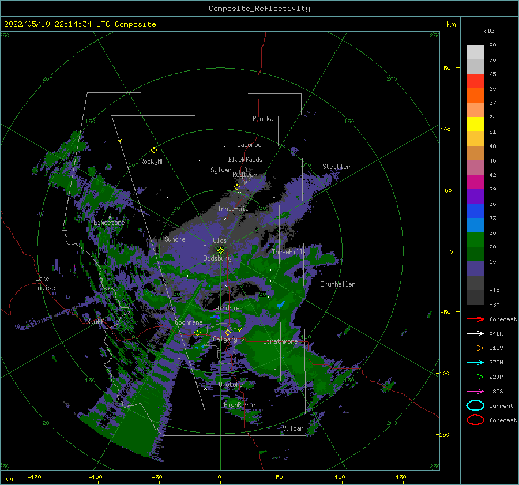The height and width of the screenshot is (485, 519).
Task: Click the 18TS legend label
Action: click(496, 392)
